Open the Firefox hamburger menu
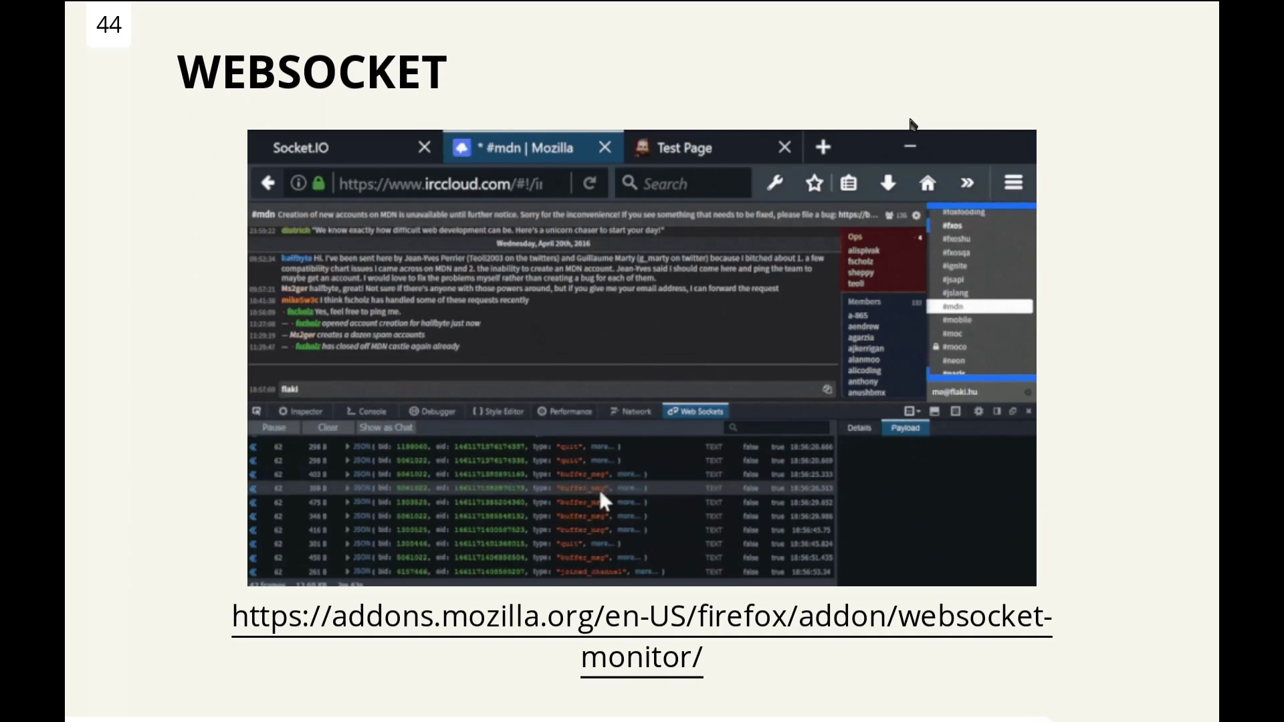This screenshot has height=722, width=1284. click(1013, 183)
